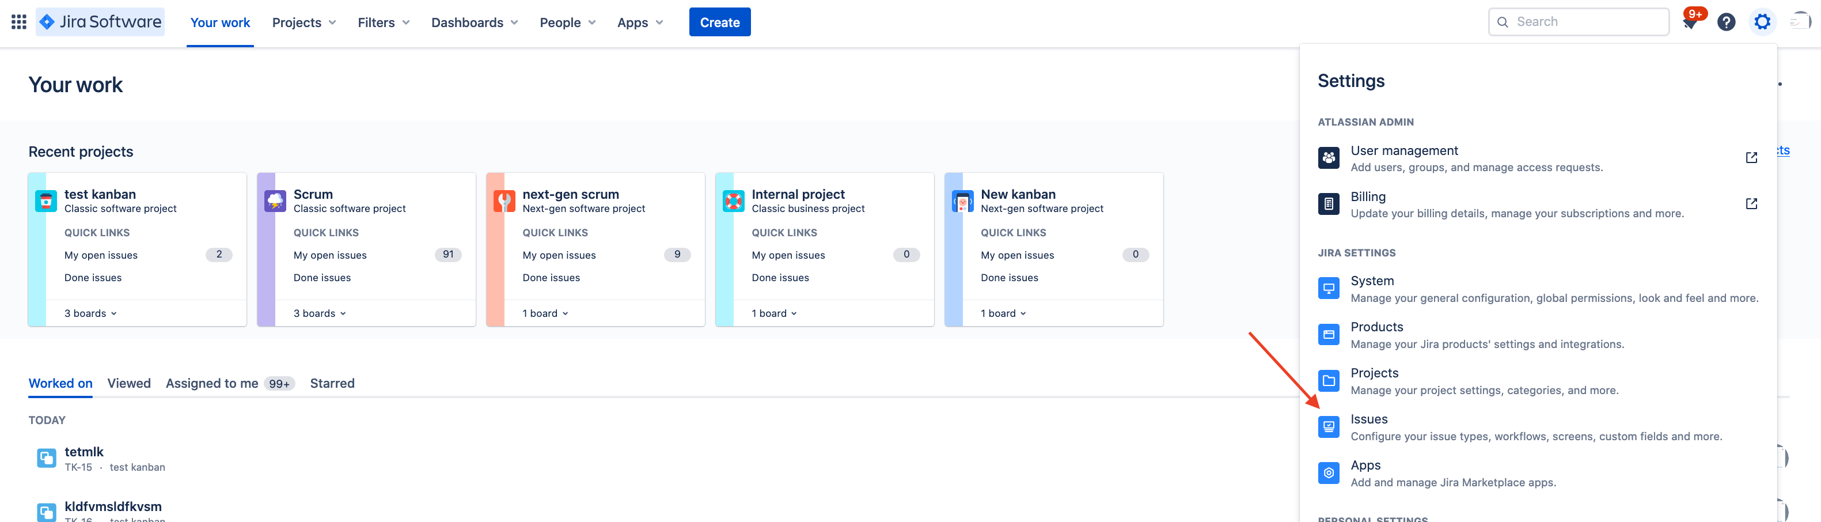Click in the Search field

point(1579,22)
